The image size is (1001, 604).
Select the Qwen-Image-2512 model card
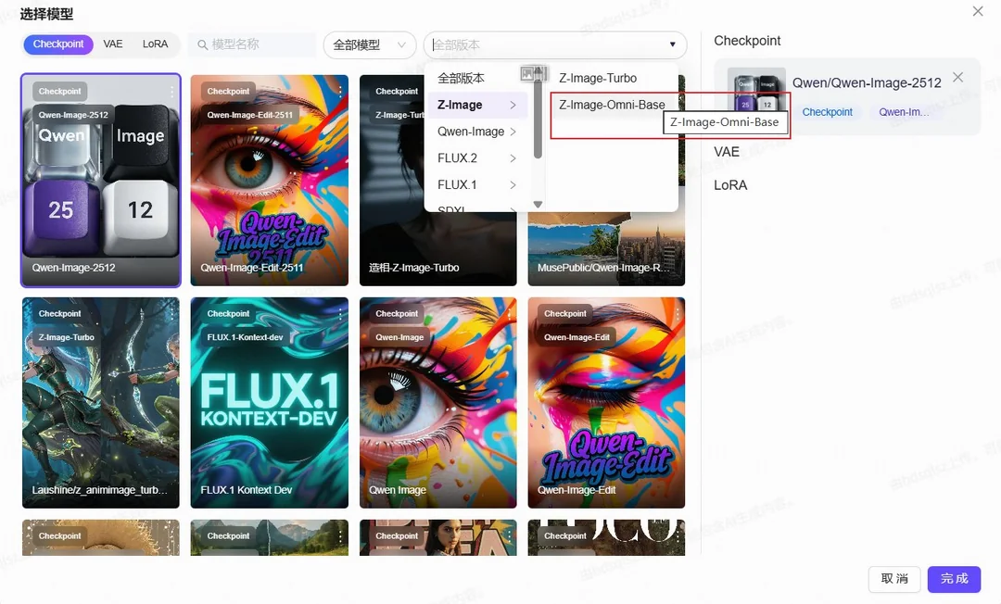click(x=101, y=181)
